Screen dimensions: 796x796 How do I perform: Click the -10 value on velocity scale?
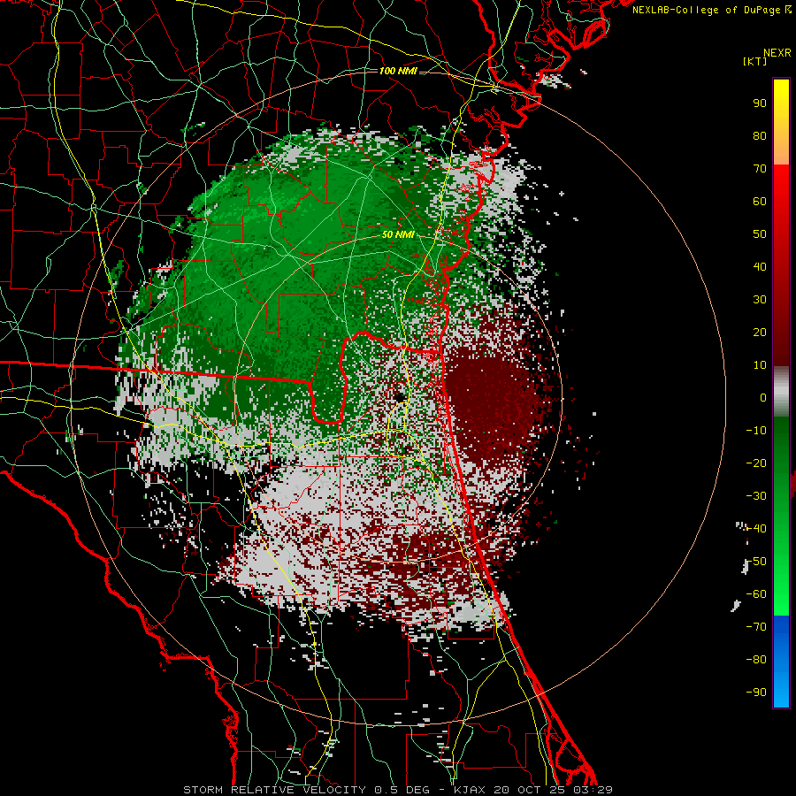point(756,431)
